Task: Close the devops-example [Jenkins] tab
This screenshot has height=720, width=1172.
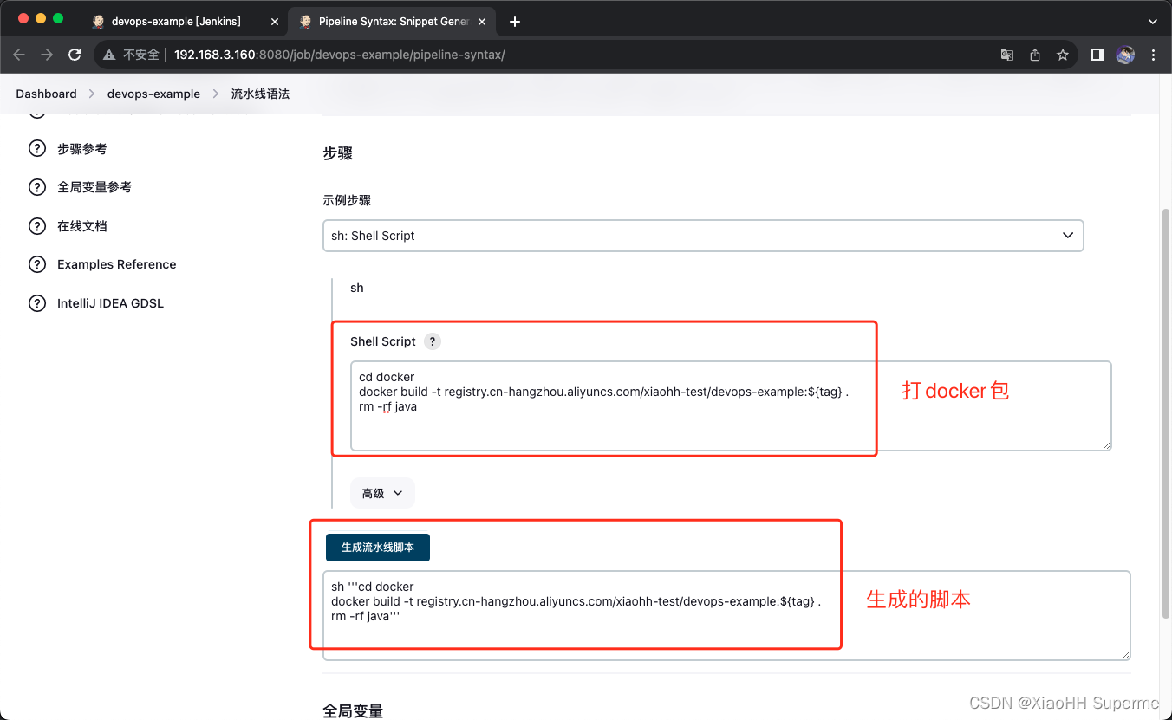Action: [x=274, y=22]
